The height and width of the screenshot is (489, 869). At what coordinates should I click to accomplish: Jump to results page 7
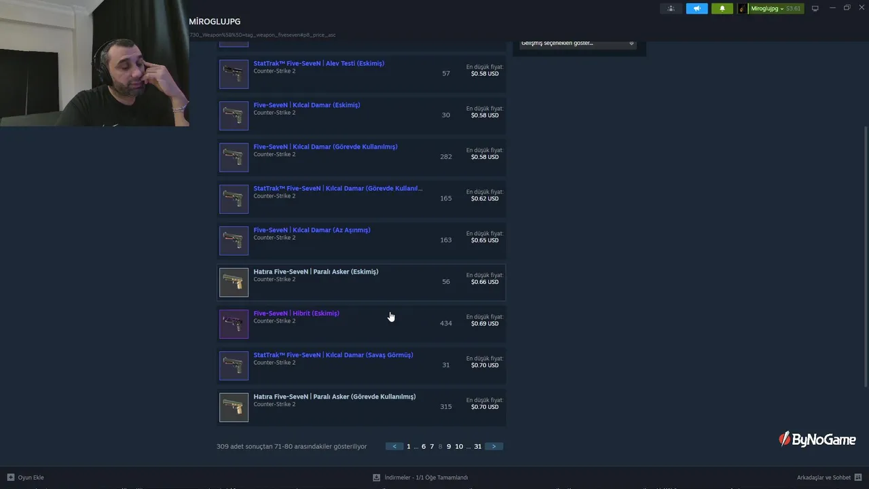pos(432,446)
